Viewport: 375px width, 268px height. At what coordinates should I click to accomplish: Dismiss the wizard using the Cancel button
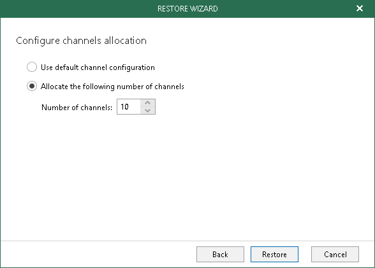pos(335,255)
